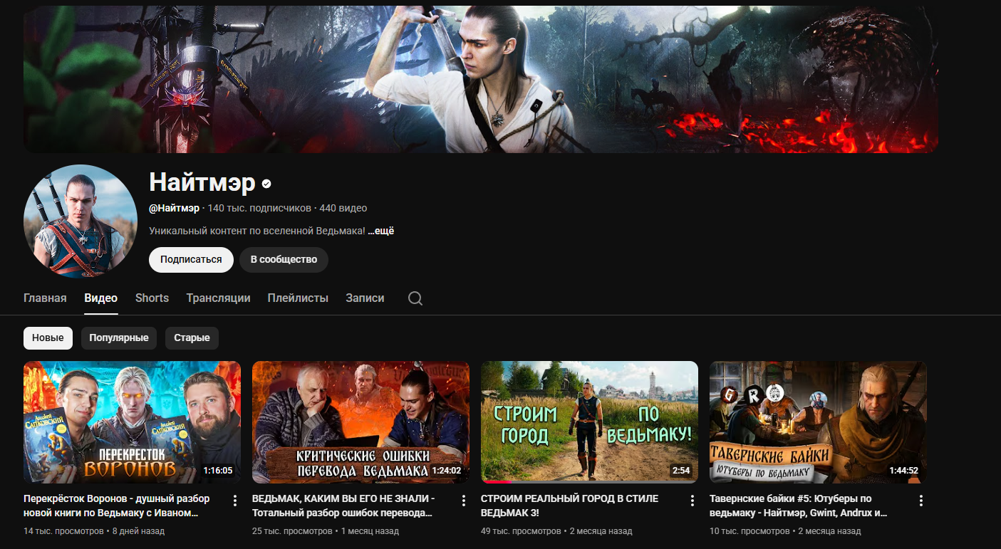This screenshot has width=1001, height=549.
Task: Open options menu for ВЕДЬМАК, КАКИМ ВЫ video
Action: 464,501
